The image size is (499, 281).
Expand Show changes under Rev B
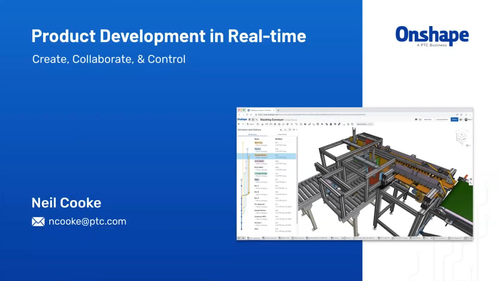pos(261,194)
